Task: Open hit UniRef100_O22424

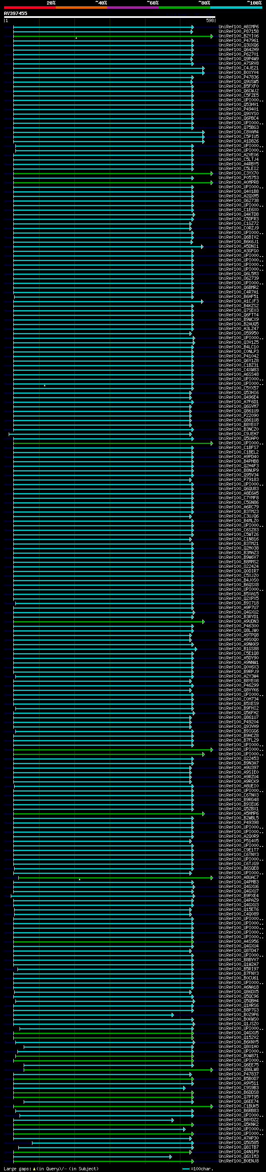Action: click(x=239, y=566)
